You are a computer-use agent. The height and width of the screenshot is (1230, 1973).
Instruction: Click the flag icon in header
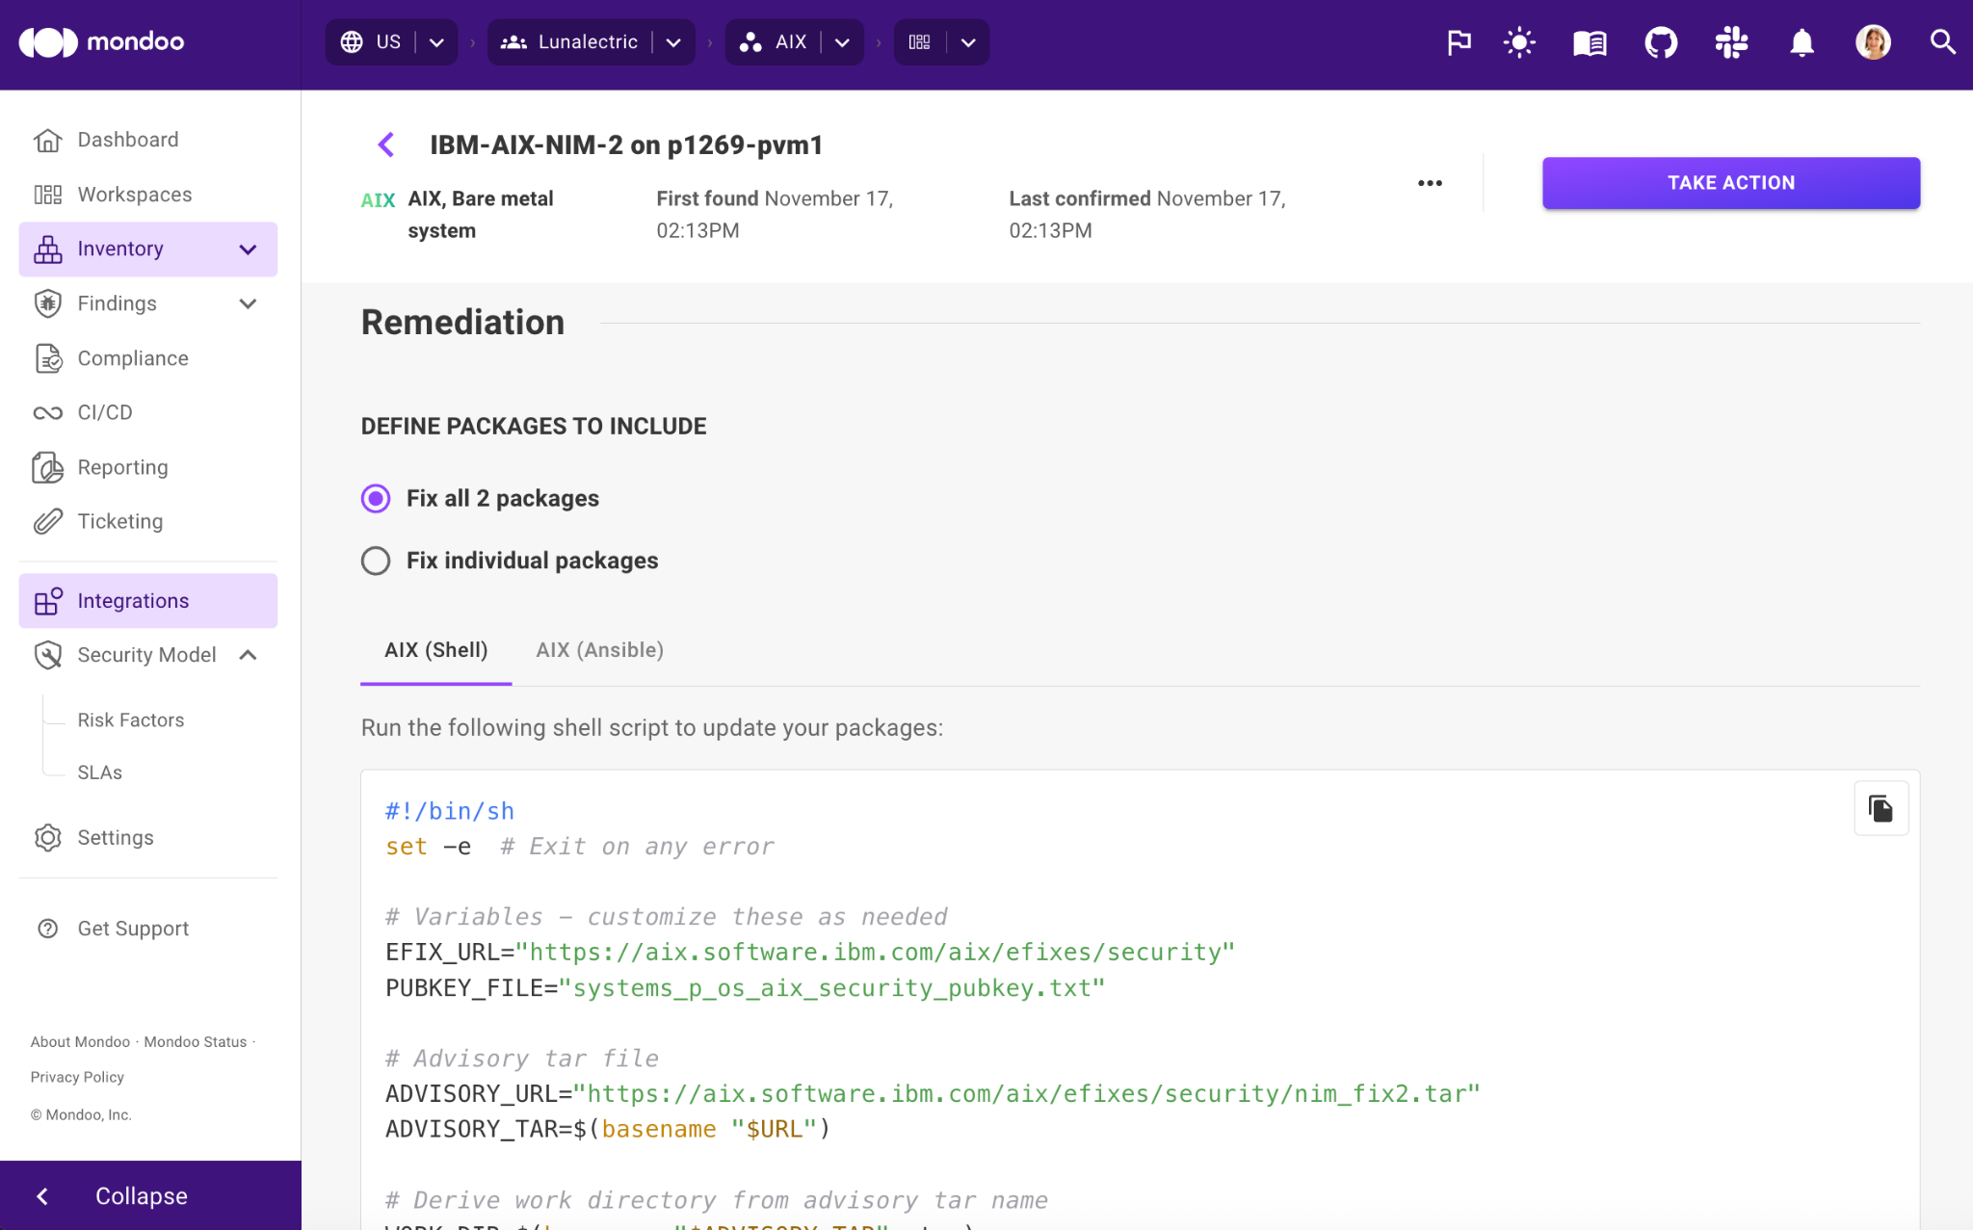click(1459, 42)
